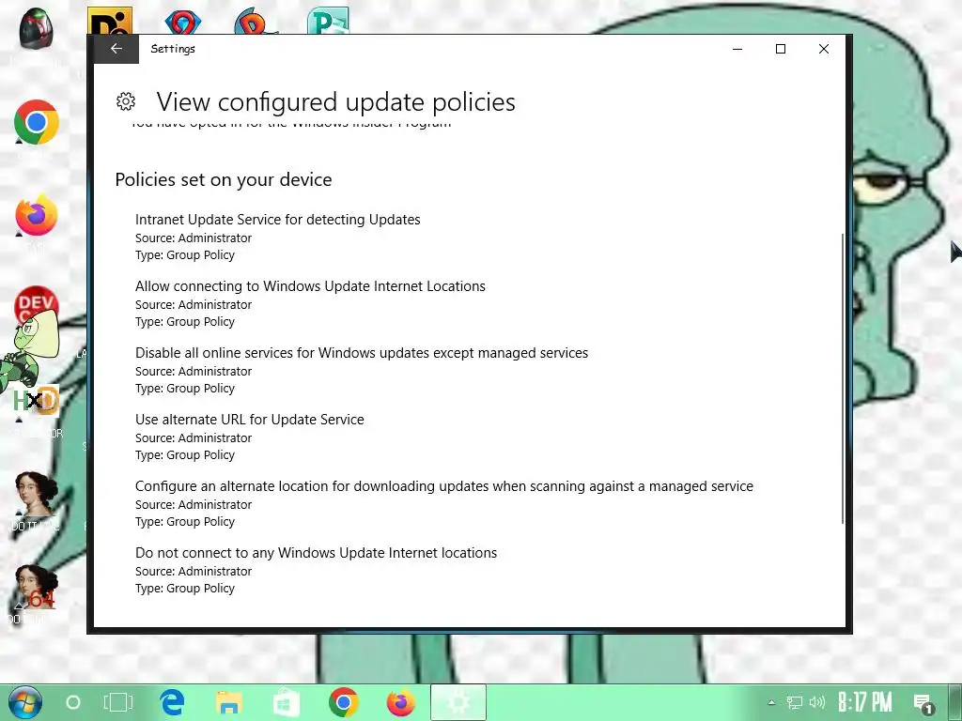962x721 pixels.
Task: Open the 8:17 PM clock flyout
Action: coord(865,702)
